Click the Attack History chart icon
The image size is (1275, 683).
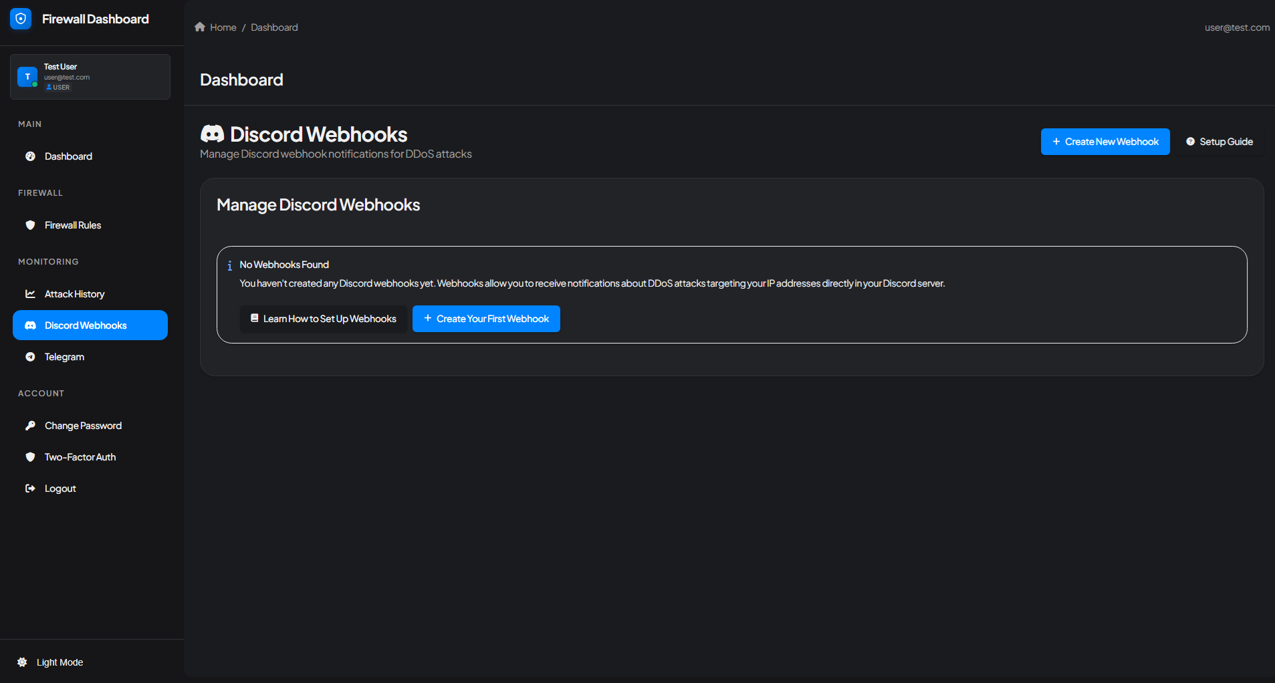31,293
